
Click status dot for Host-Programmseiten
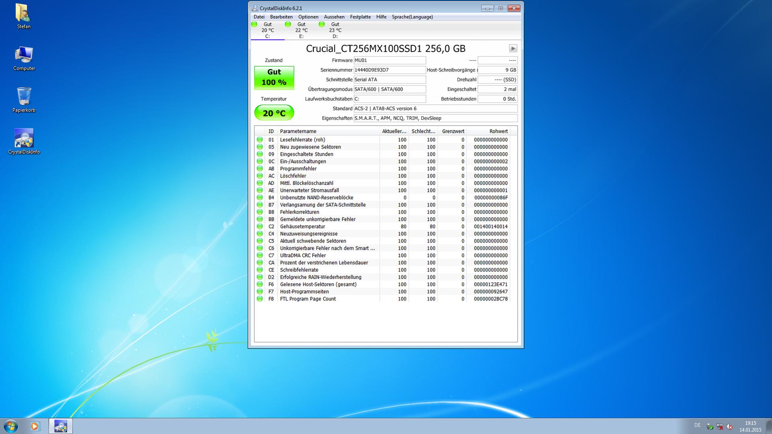pyautogui.click(x=260, y=292)
